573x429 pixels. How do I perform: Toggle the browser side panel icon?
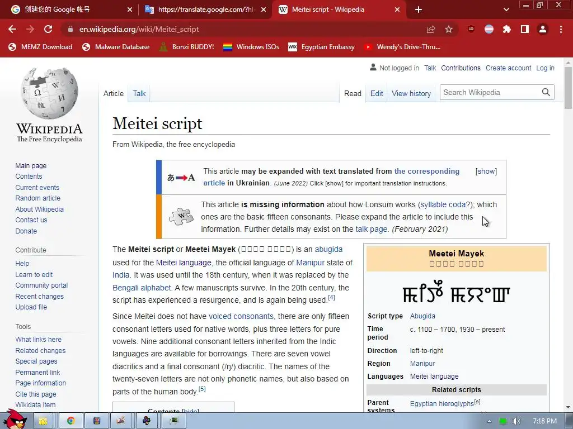pyautogui.click(x=525, y=29)
